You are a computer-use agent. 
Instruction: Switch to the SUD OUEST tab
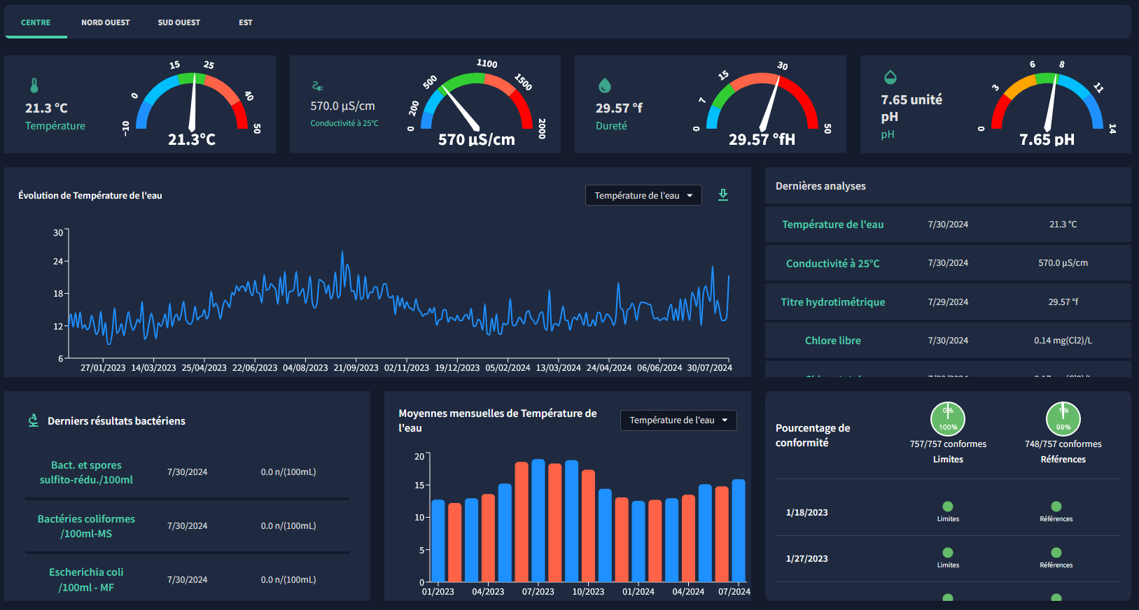click(179, 22)
